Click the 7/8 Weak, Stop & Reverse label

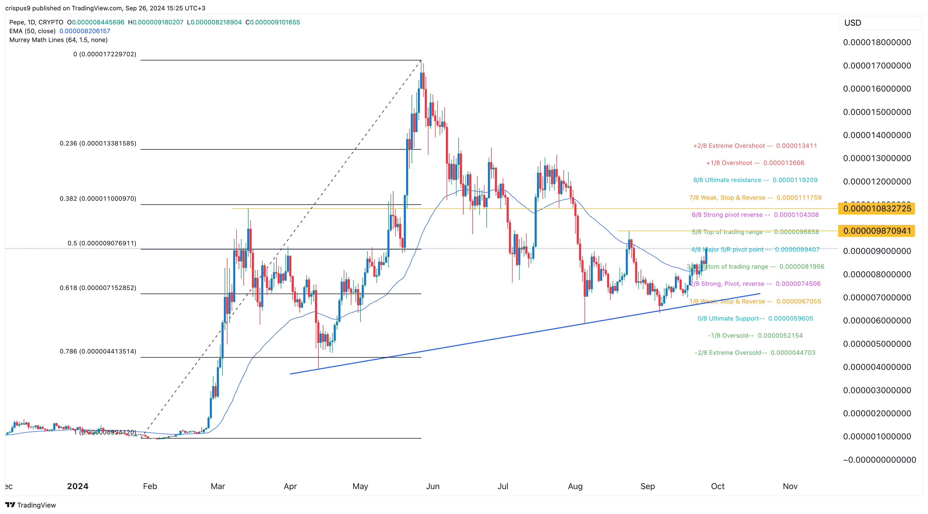click(755, 198)
